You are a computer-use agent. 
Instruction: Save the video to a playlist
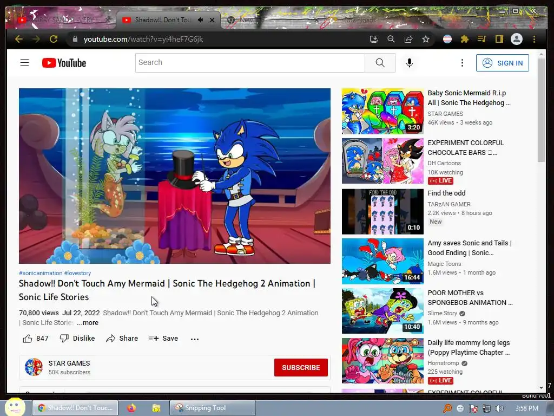163,339
